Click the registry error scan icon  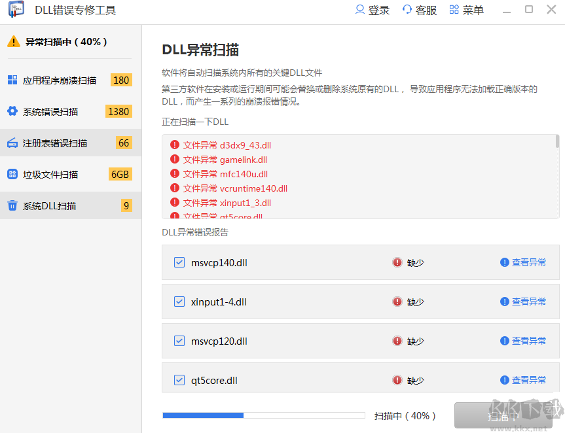[x=12, y=143]
